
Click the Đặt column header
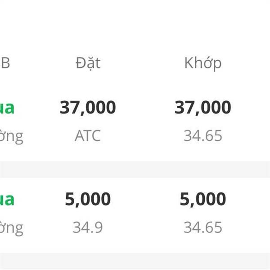tap(88, 63)
